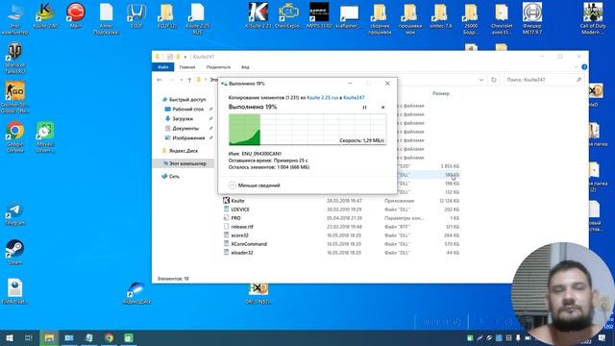
Task: Refresh the Explorer folder view
Action: pyautogui.click(x=494, y=80)
